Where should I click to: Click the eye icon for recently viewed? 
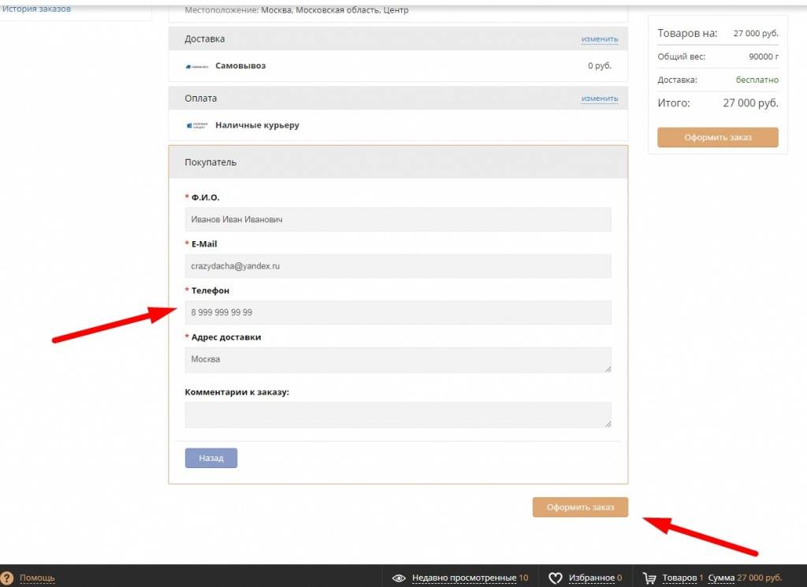[399, 578]
